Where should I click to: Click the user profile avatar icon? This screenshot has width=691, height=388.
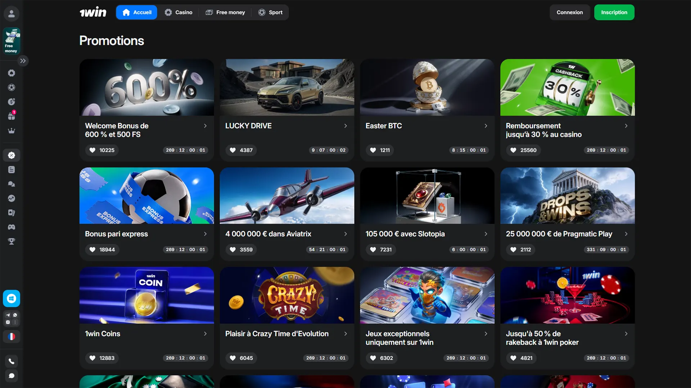click(x=12, y=14)
